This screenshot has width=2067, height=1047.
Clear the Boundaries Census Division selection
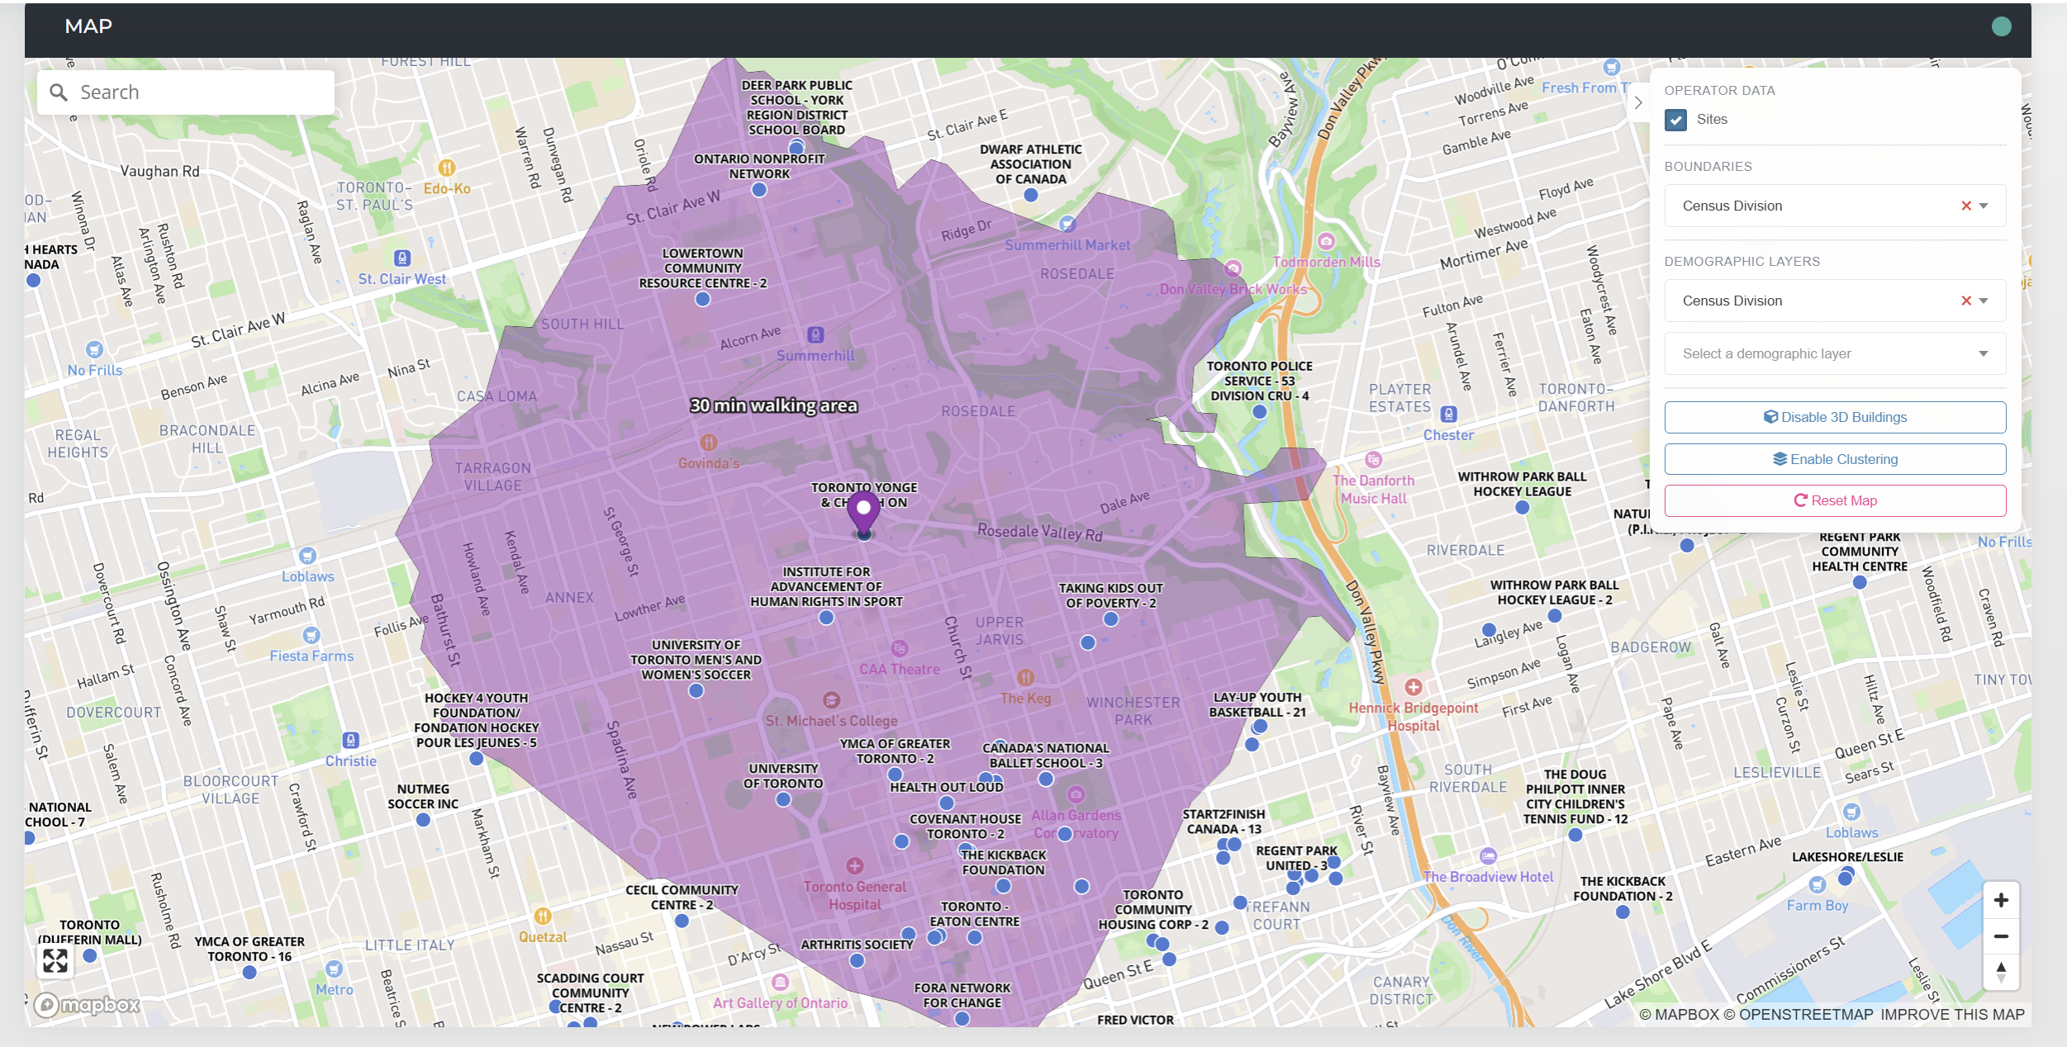click(x=1966, y=206)
